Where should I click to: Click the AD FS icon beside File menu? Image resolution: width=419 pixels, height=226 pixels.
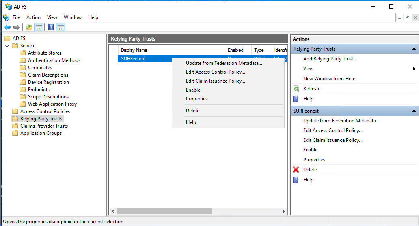(x=6, y=17)
